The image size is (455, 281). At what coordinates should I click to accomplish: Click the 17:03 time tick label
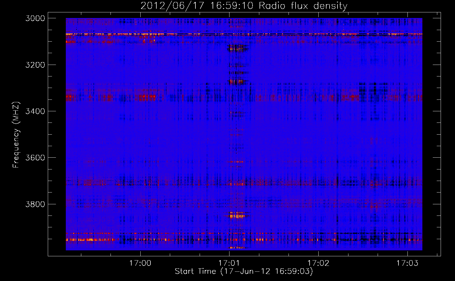coord(407,263)
